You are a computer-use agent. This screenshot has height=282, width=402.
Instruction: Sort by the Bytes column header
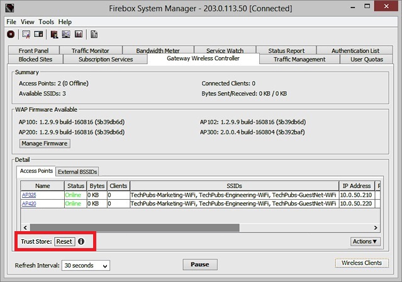click(x=97, y=186)
